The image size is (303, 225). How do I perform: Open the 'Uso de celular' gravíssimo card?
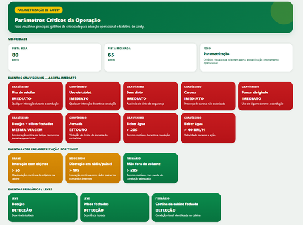(36, 96)
